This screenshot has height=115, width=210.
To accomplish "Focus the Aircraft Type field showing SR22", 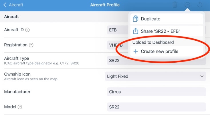I will tap(156, 61).
